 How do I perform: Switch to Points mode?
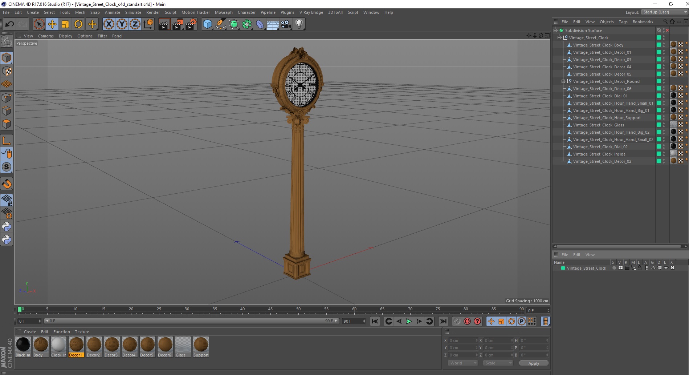[7, 98]
